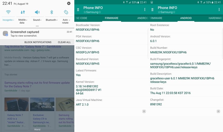Select Latest Firmware value Yes
The image size is (223, 132).
point(78,75)
